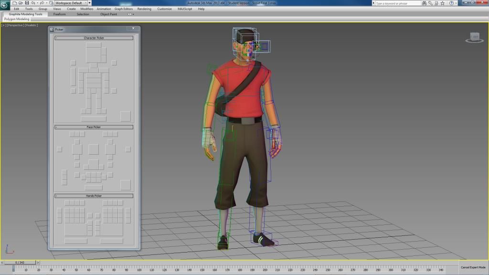The image size is (489, 275).
Task: Switch to the Graphite Modeling Tools tab
Action: (x=25, y=14)
